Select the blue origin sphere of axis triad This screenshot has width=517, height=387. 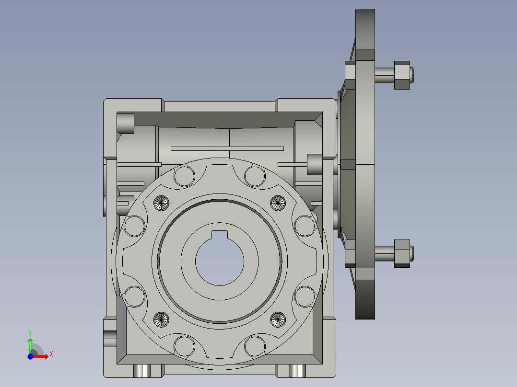(30, 356)
